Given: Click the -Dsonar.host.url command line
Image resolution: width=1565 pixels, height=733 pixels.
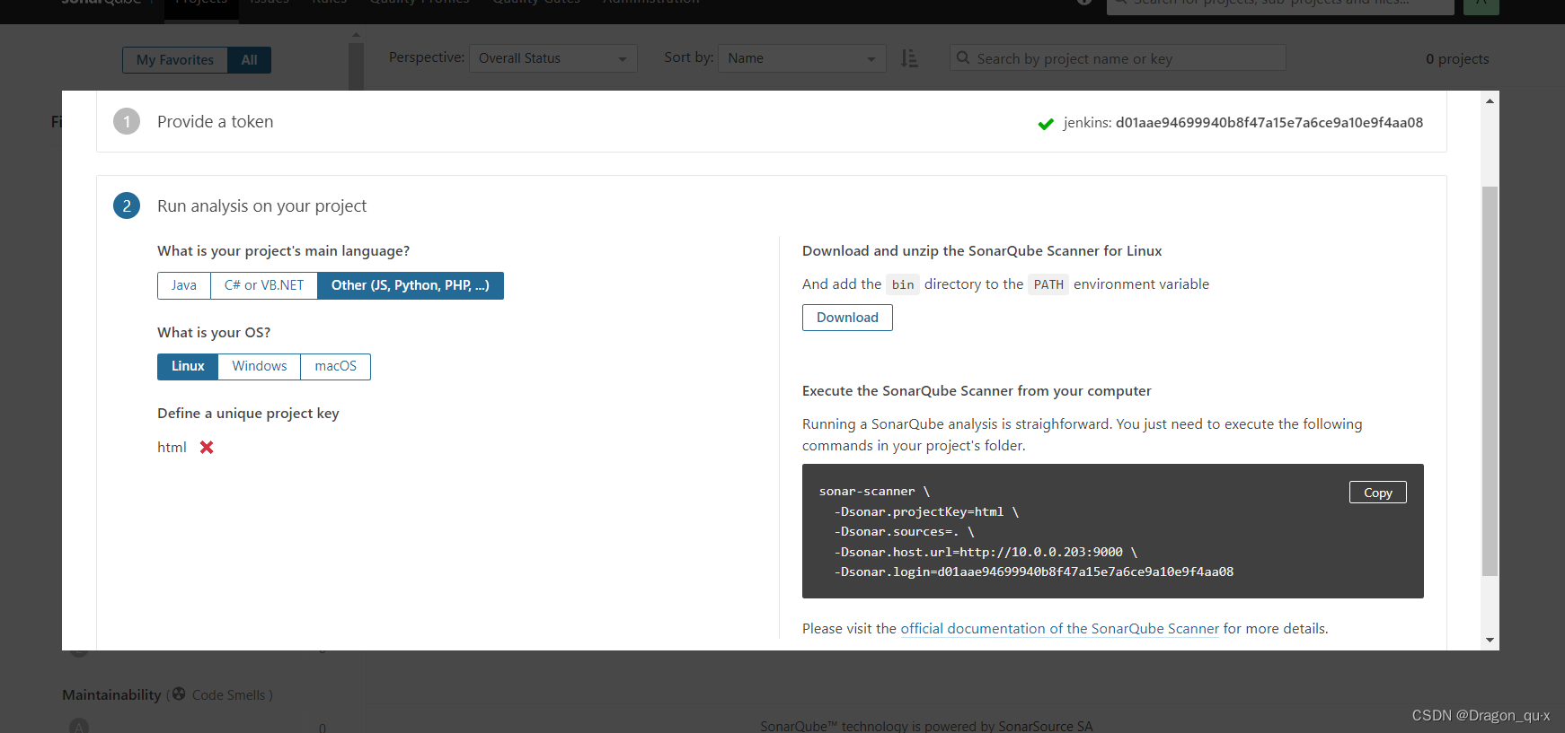Looking at the screenshot, I should pos(986,552).
